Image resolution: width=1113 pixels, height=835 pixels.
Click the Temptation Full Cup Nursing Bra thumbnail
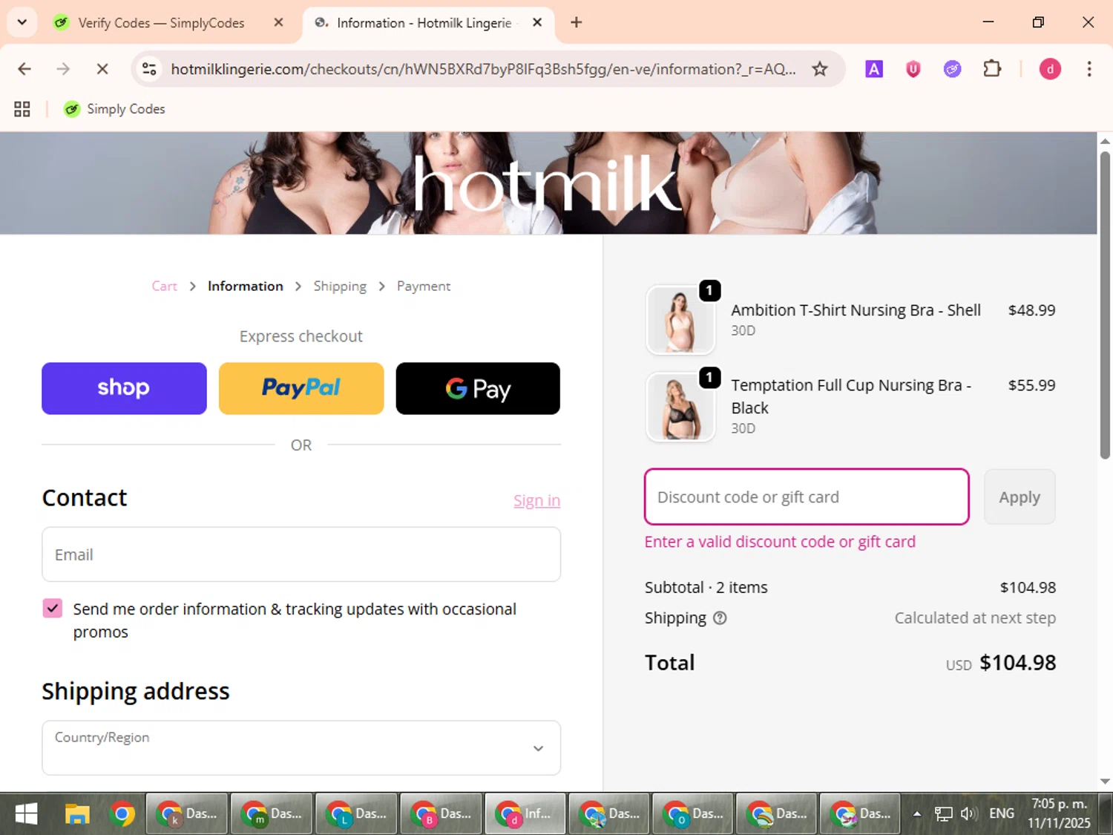click(680, 407)
